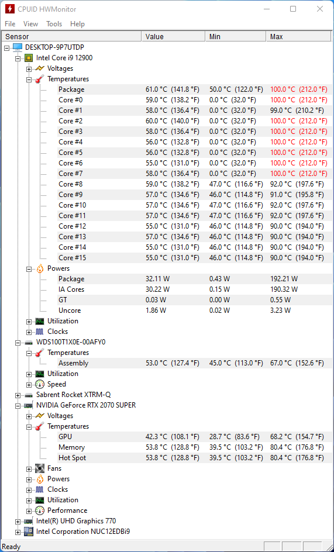Click the CPU Voltages lightning icon
334x552 pixels.
point(40,68)
